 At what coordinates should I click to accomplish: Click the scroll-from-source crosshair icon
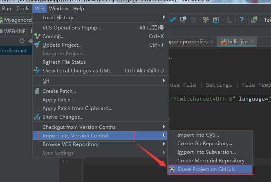(22, 41)
